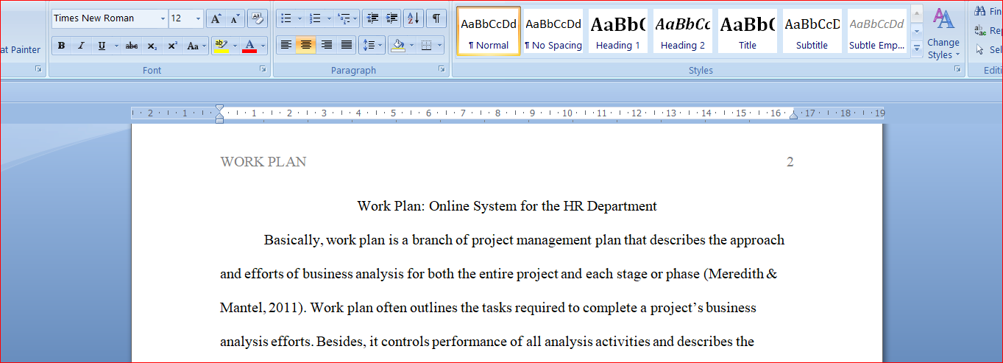Apply the No Spacing style

(553, 31)
